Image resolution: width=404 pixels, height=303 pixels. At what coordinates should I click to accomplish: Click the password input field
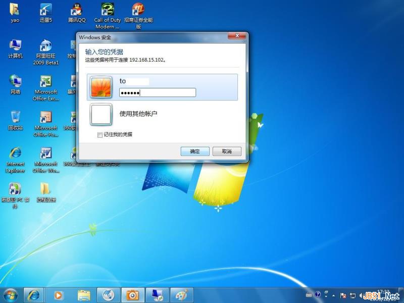click(x=157, y=92)
